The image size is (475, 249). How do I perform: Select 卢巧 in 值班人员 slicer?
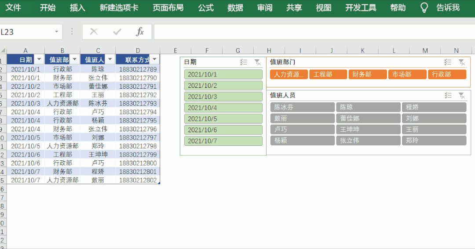[x=303, y=130]
